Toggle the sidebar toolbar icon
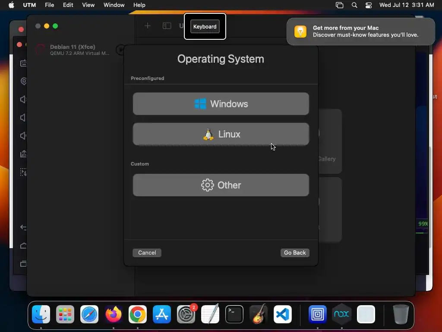 pyautogui.click(x=167, y=26)
